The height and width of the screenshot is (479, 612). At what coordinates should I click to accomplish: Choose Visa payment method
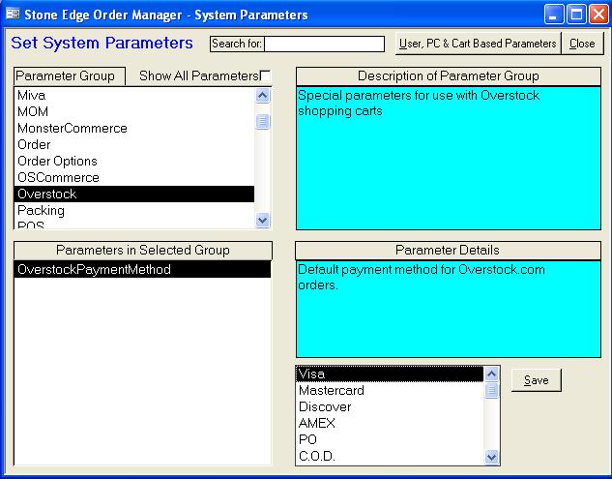coord(390,374)
